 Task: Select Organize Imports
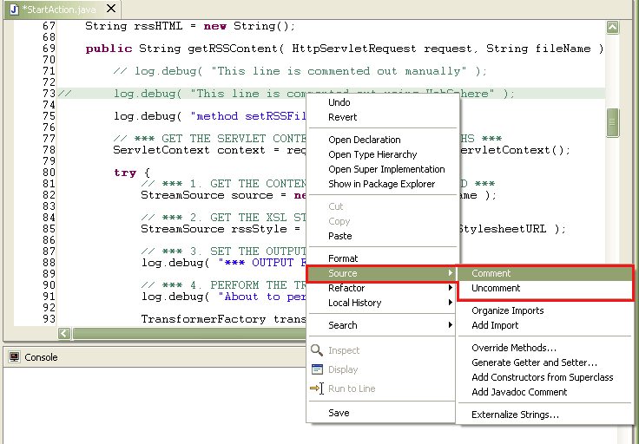[x=507, y=310]
